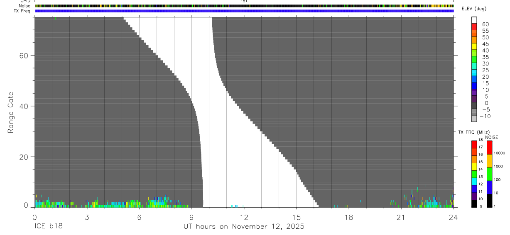Click y-axis tick label '20'
The height and width of the screenshot is (235, 510).
23,157
